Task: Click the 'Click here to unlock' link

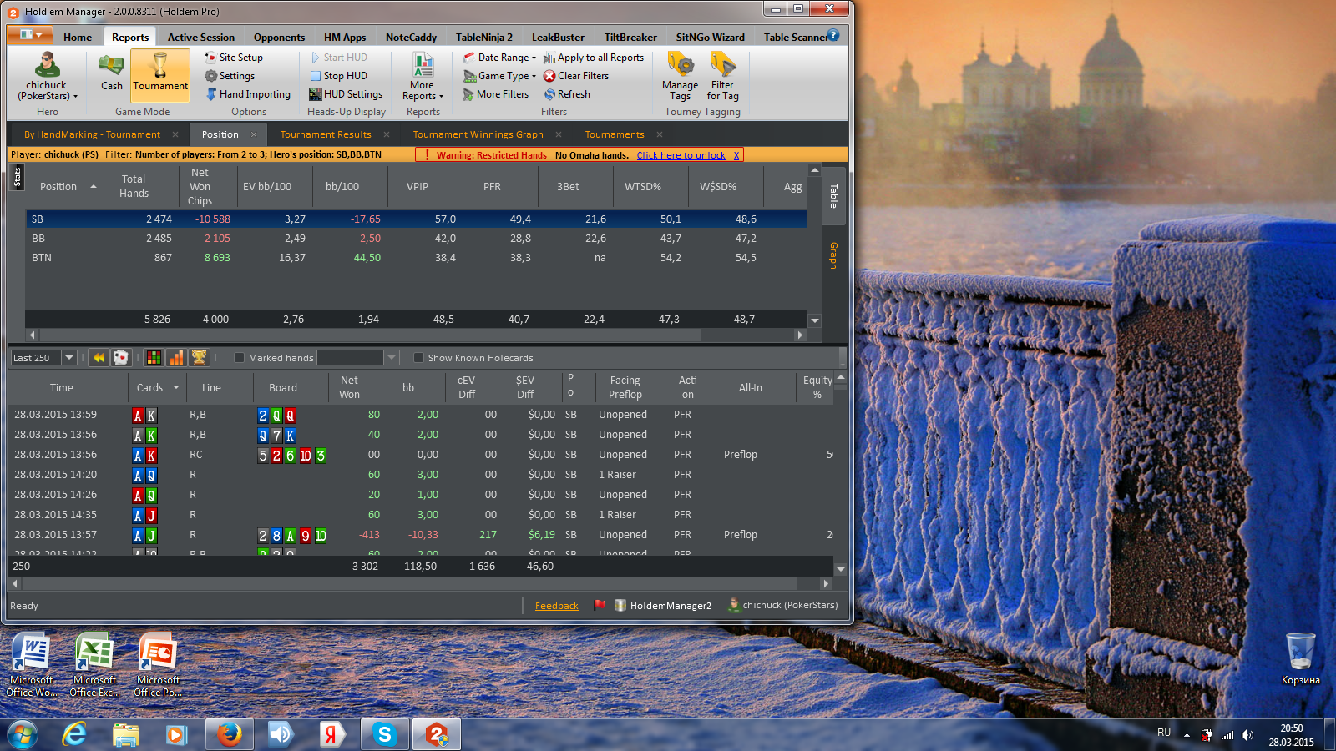Action: click(681, 155)
